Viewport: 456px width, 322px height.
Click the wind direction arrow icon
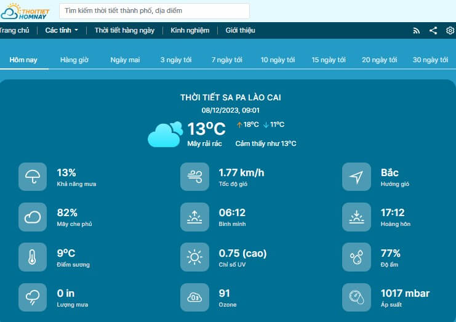point(356,177)
